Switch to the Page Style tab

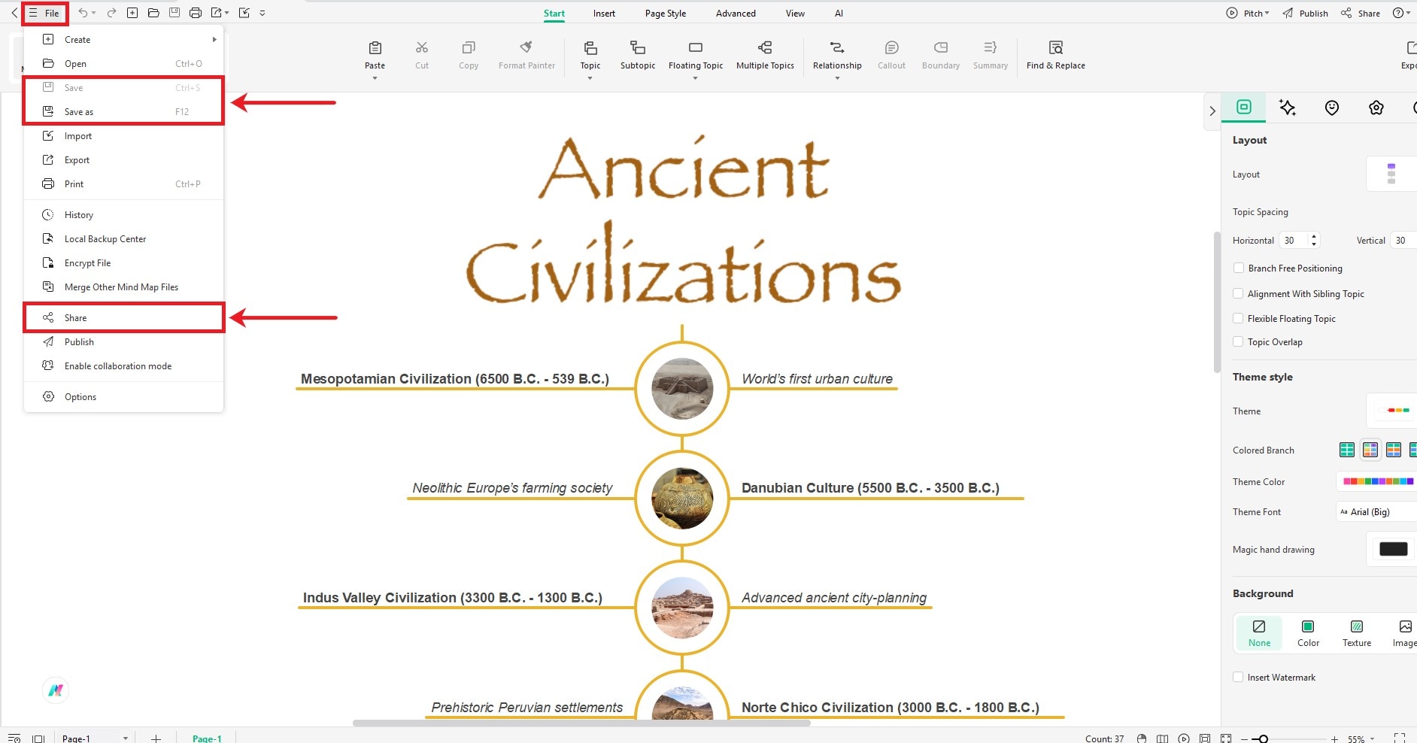pos(666,13)
